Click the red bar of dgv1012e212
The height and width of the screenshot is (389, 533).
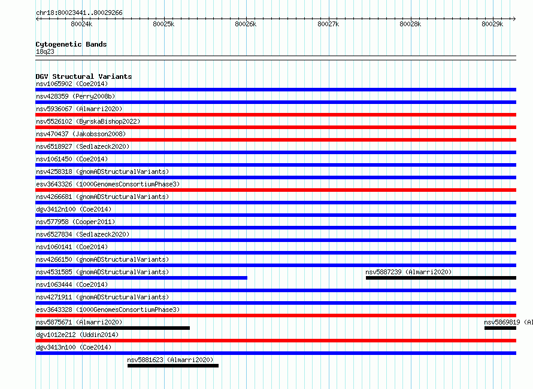[x=275, y=341]
